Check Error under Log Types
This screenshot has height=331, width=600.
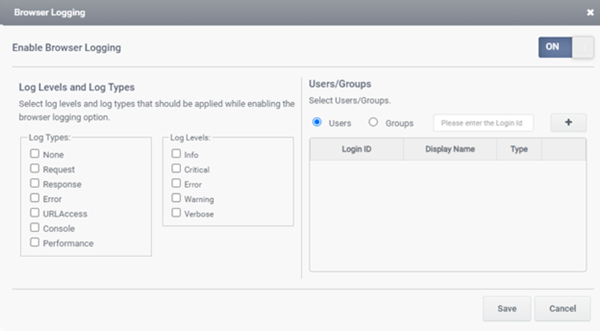point(35,198)
